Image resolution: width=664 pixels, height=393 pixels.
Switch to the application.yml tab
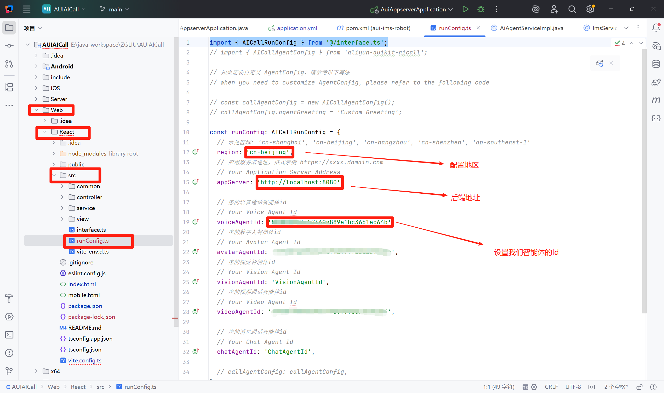pos(297,28)
